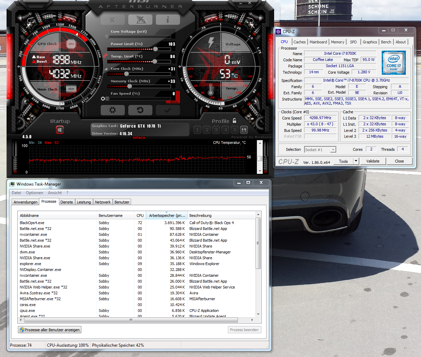Viewport: 421px width, 357px height.
Task: Click the Afterburner monitoring graph scrollbar
Action: (x=260, y=157)
